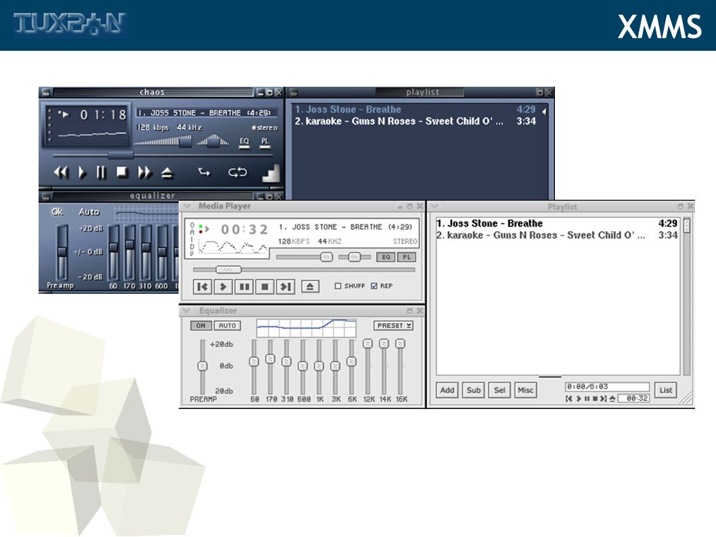
Task: Click 12K band knob in light Equalizer
Action: (x=367, y=343)
